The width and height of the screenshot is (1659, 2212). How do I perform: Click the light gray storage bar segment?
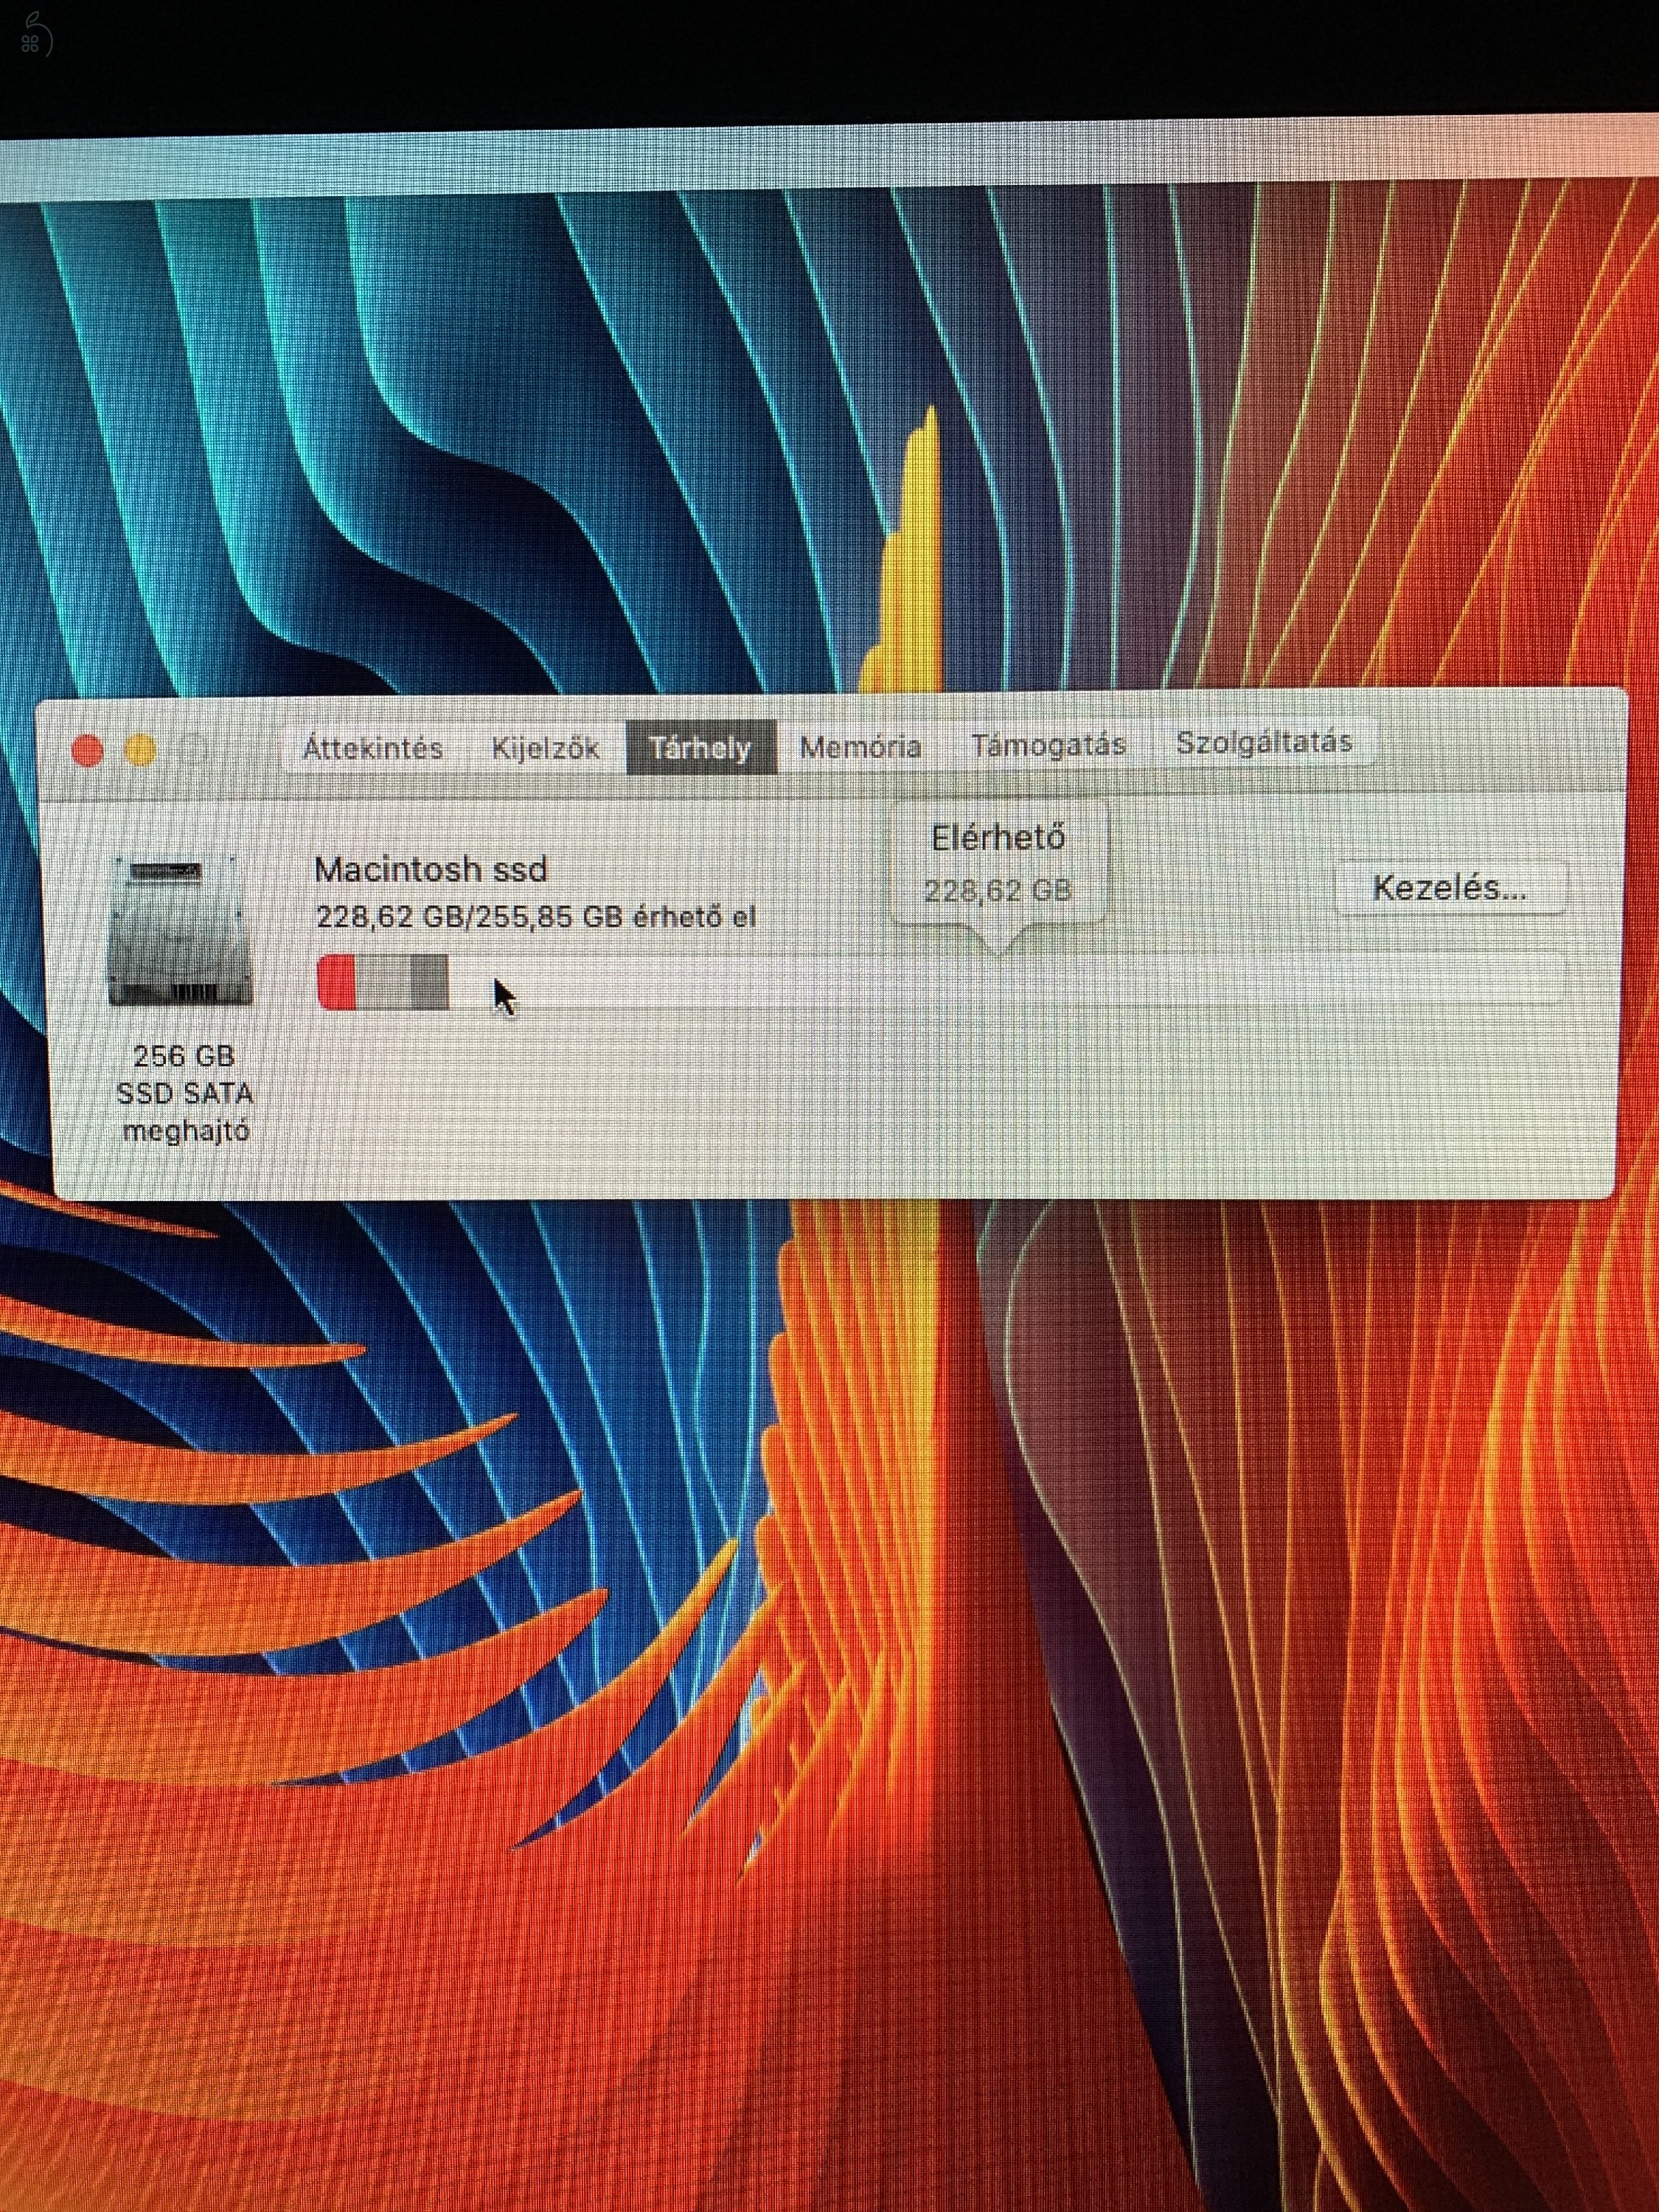pos(383,982)
